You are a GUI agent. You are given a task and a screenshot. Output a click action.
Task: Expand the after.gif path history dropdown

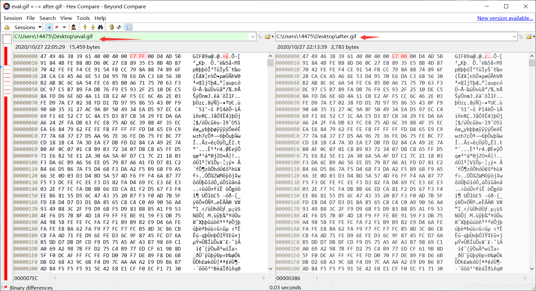(x=514, y=36)
